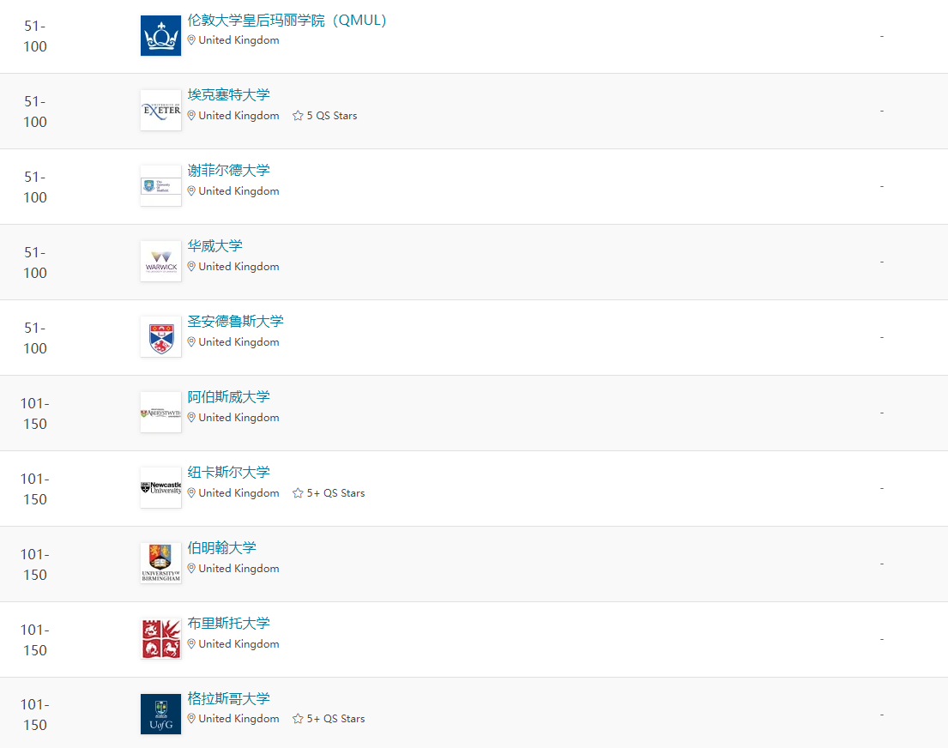Click the "51-100" rank beside 圣安德鲁斯大学
The height and width of the screenshot is (748, 948).
(x=35, y=338)
